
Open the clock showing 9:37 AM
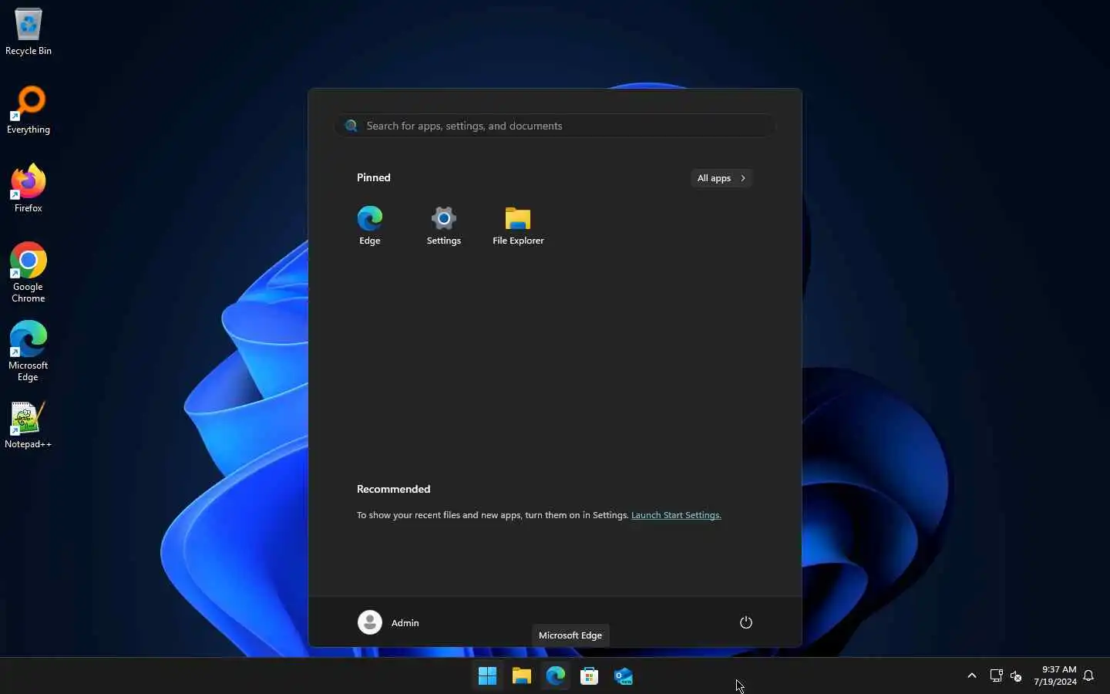coord(1055,675)
